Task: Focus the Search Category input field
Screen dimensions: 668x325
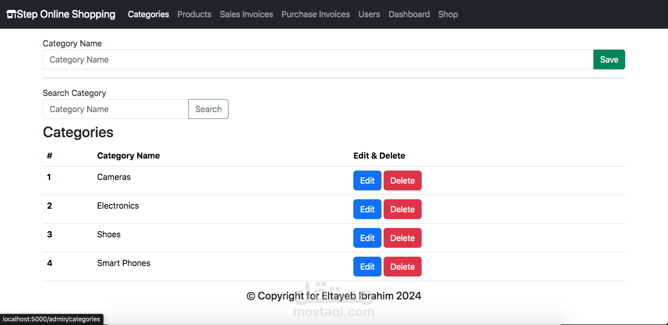Action: pos(115,109)
